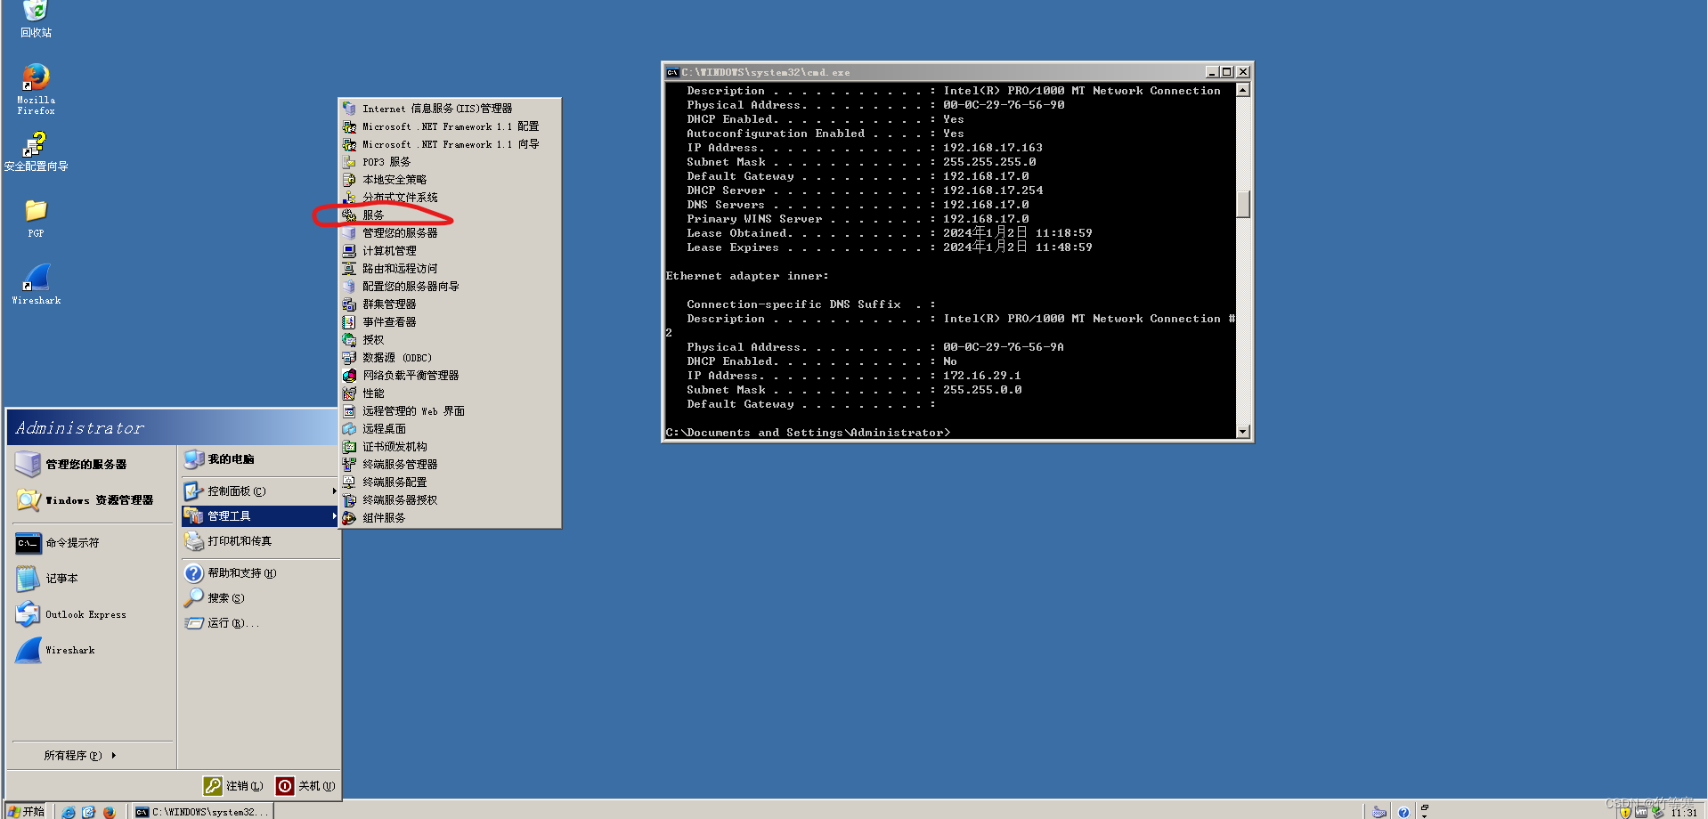Open the 运行 dialog

260,623
